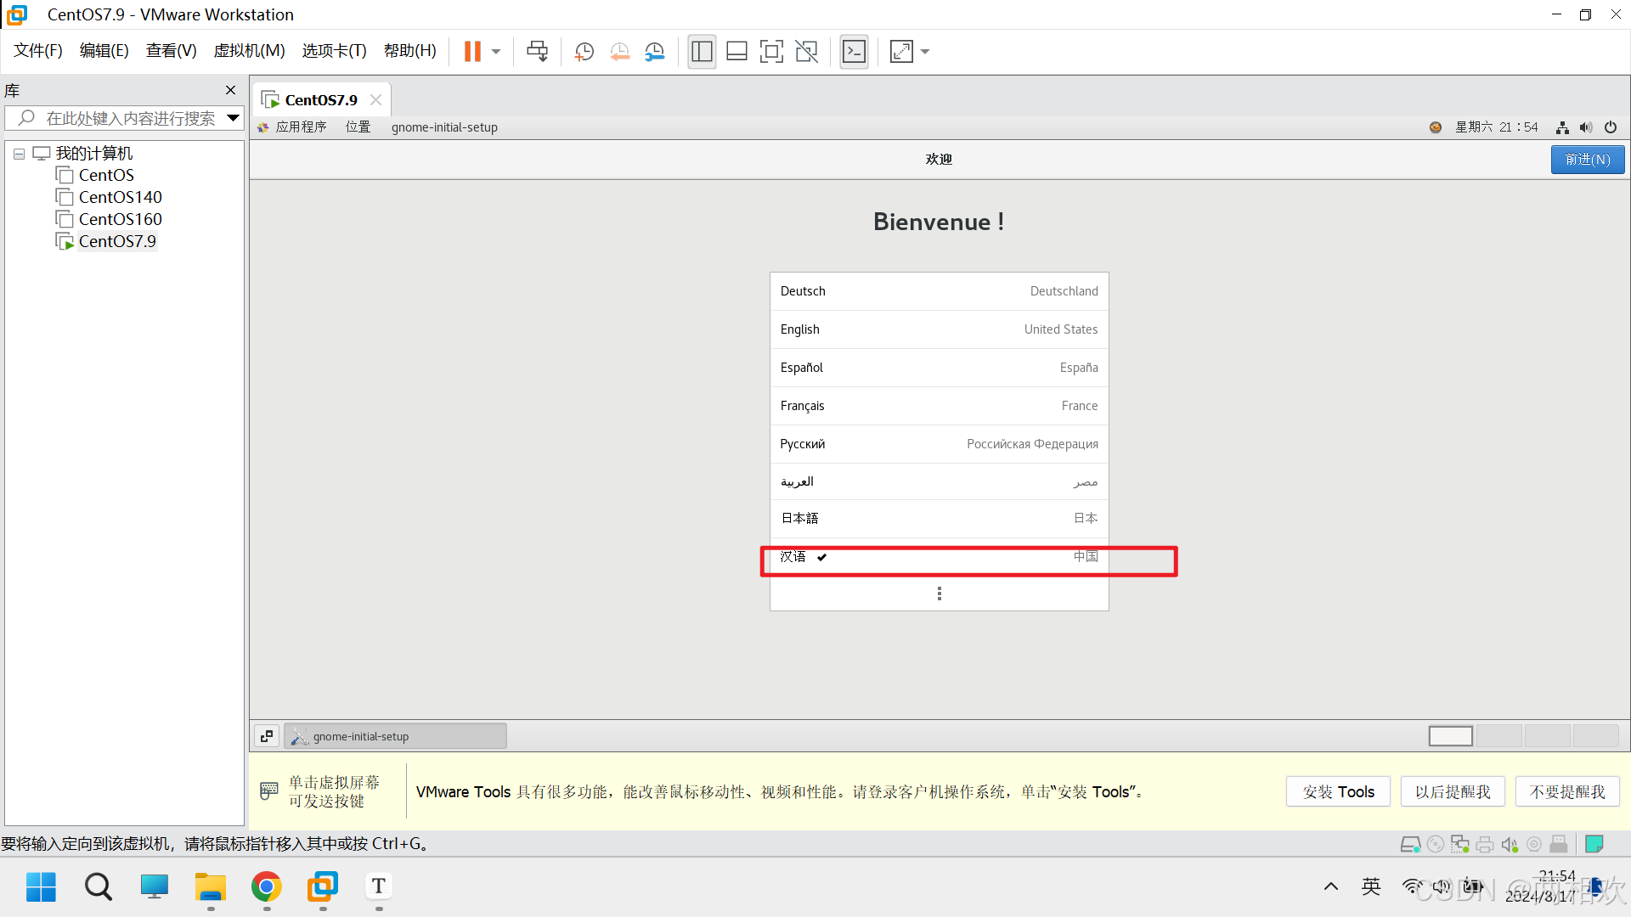Click the guest power icon in top bar

1610,127
